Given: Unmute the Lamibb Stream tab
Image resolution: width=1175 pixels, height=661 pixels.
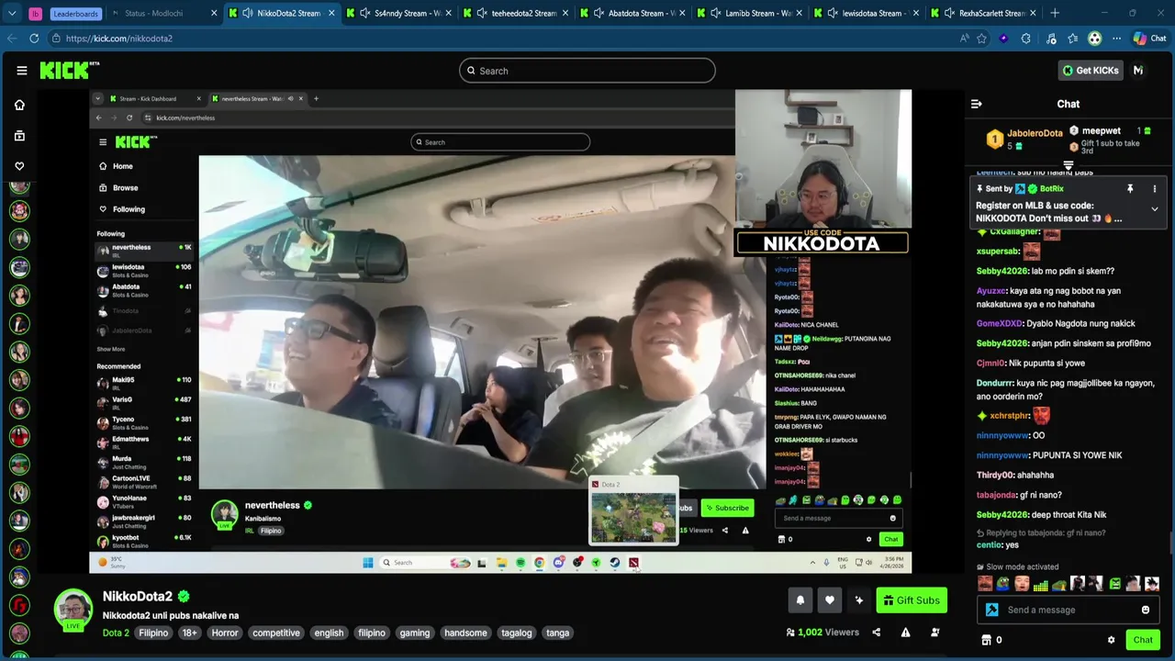Looking at the screenshot, I should (715, 13).
